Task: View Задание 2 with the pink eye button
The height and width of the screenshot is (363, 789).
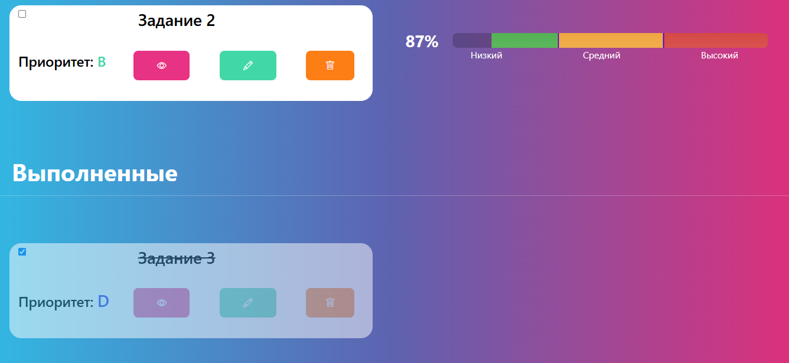Action: click(x=161, y=66)
